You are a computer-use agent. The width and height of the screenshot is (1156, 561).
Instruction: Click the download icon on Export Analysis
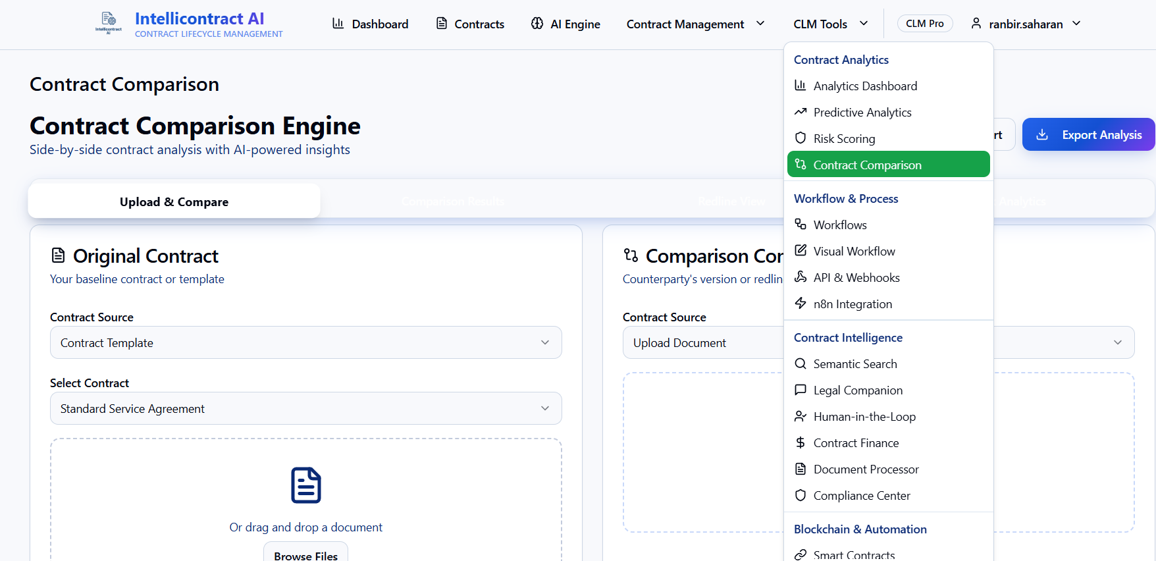[1042, 134]
